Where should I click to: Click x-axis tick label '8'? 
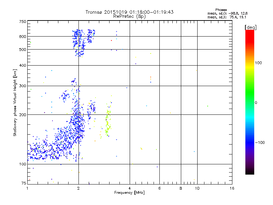coord(181,188)
